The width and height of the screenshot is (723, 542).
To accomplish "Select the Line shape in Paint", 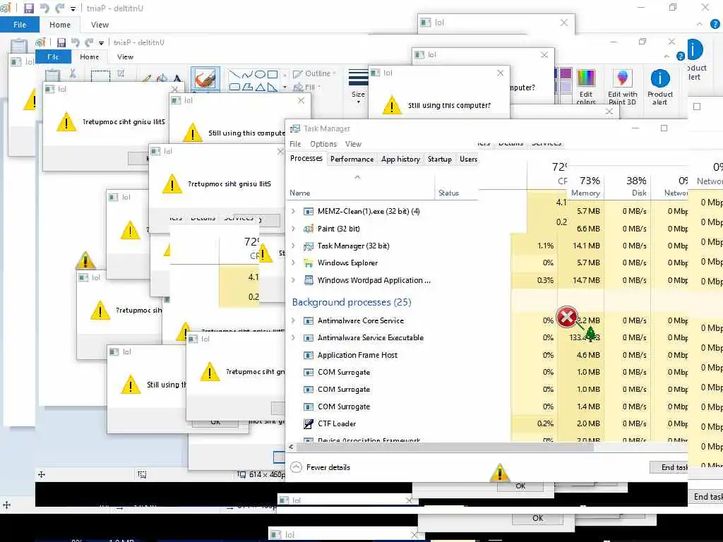I will [x=234, y=74].
